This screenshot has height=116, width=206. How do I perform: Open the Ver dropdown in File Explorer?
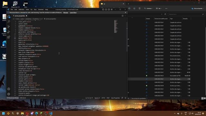(x=159, y=8)
